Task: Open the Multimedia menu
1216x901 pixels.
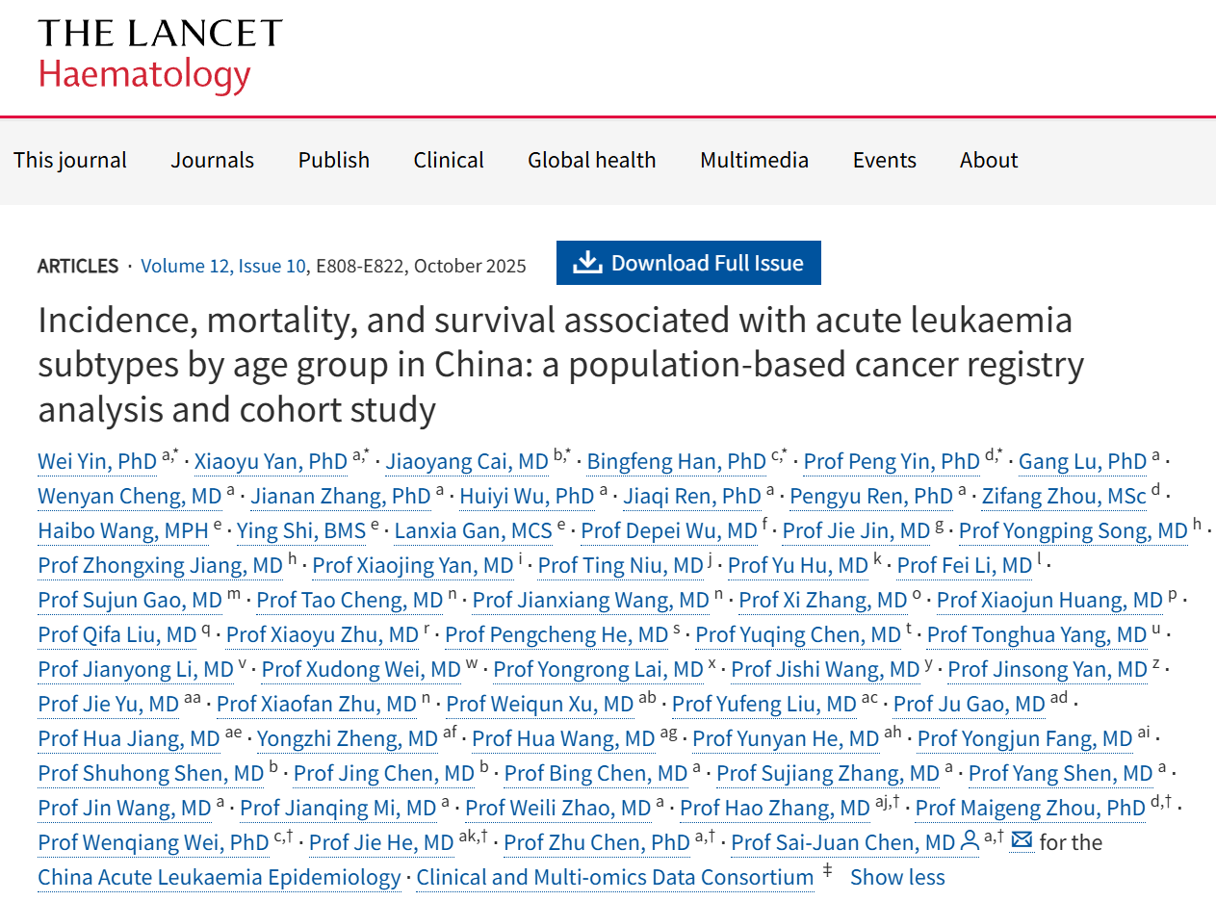Action: click(x=754, y=160)
